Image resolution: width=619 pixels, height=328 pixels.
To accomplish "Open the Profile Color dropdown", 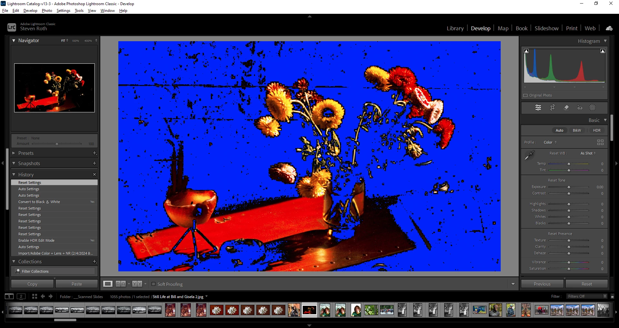I will (x=550, y=142).
